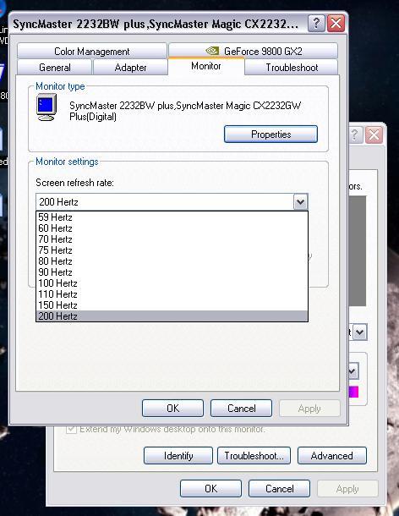Open the lower dropdown arrow above the magenta swatch
The image size is (399, 516).
point(353,371)
